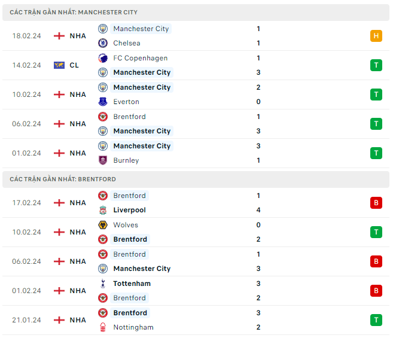The height and width of the screenshot is (338, 393).
Task: Open the Everton team name link
Action: click(x=126, y=102)
